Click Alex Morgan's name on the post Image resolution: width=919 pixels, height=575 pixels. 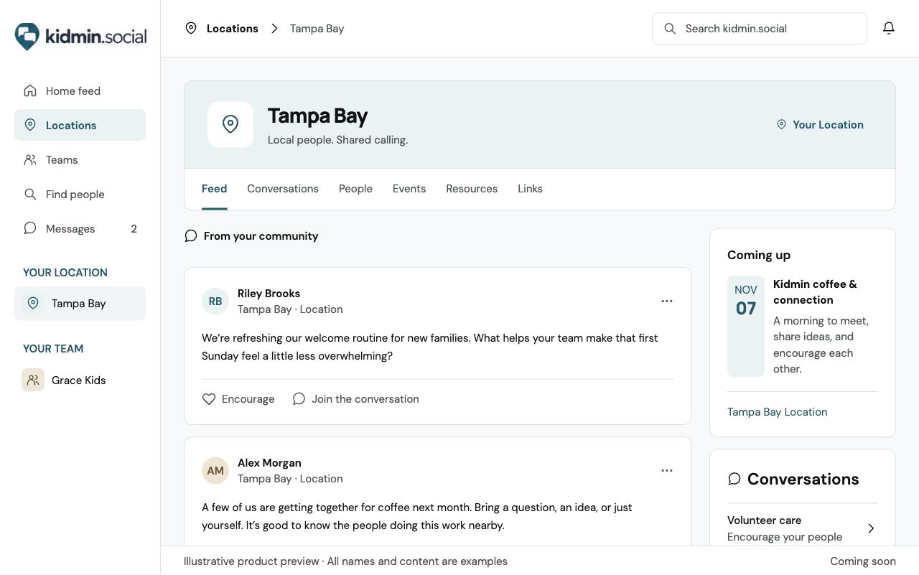tap(269, 463)
